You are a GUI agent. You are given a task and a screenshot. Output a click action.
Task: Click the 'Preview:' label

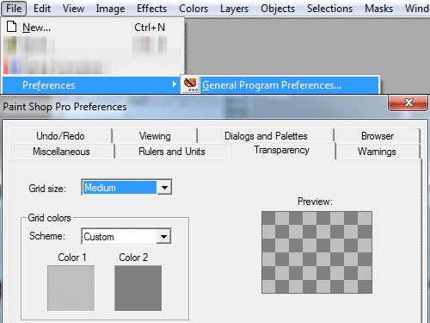pyautogui.click(x=315, y=202)
